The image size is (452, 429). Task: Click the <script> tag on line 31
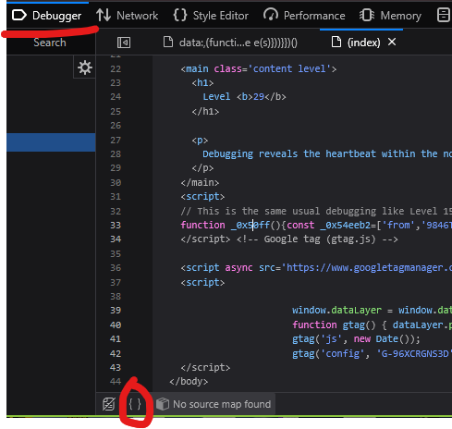(202, 197)
